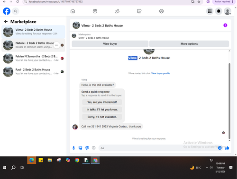The height and width of the screenshot is (179, 237).
Task: Open the Reels video icon
Action: (95, 11)
